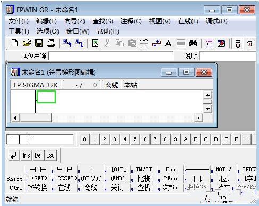Open the 窗口(W) menu
259x206 pixels.
click(78, 31)
